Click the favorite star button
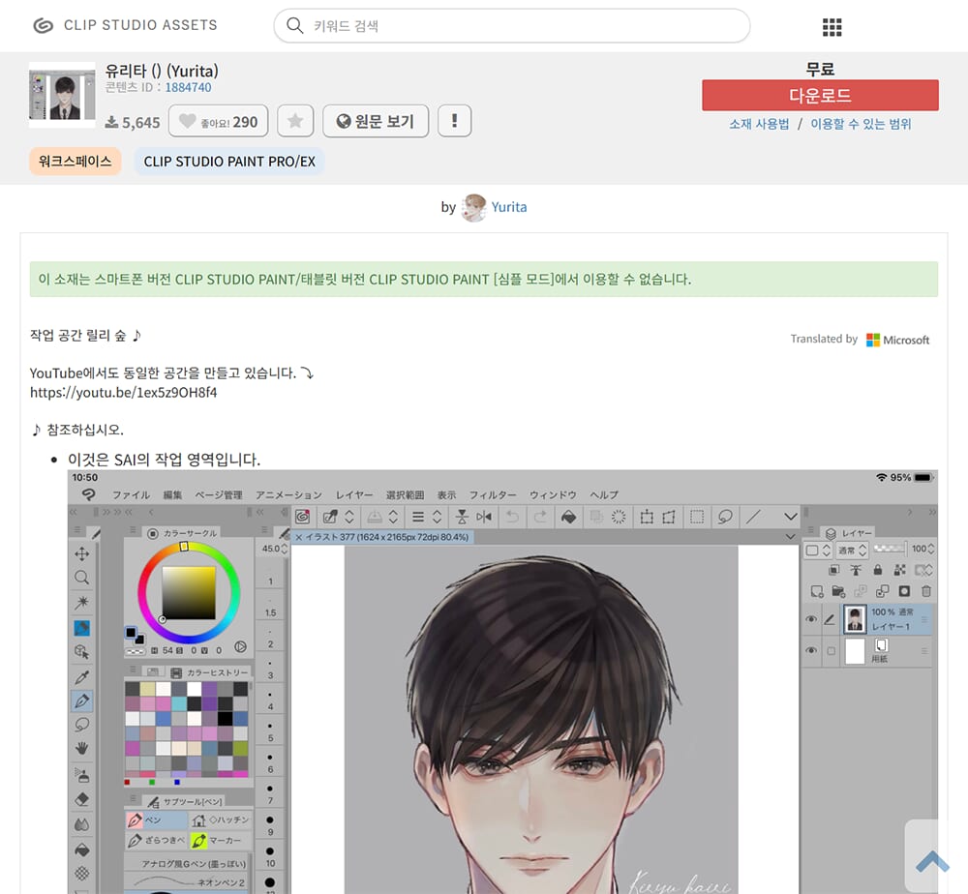The image size is (968, 894). point(295,121)
